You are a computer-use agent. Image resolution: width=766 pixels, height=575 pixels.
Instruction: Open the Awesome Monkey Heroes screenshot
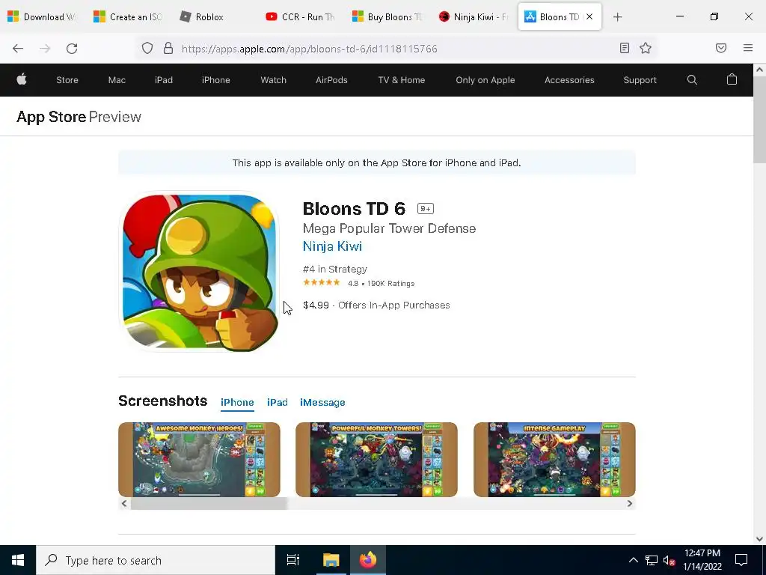point(199,460)
